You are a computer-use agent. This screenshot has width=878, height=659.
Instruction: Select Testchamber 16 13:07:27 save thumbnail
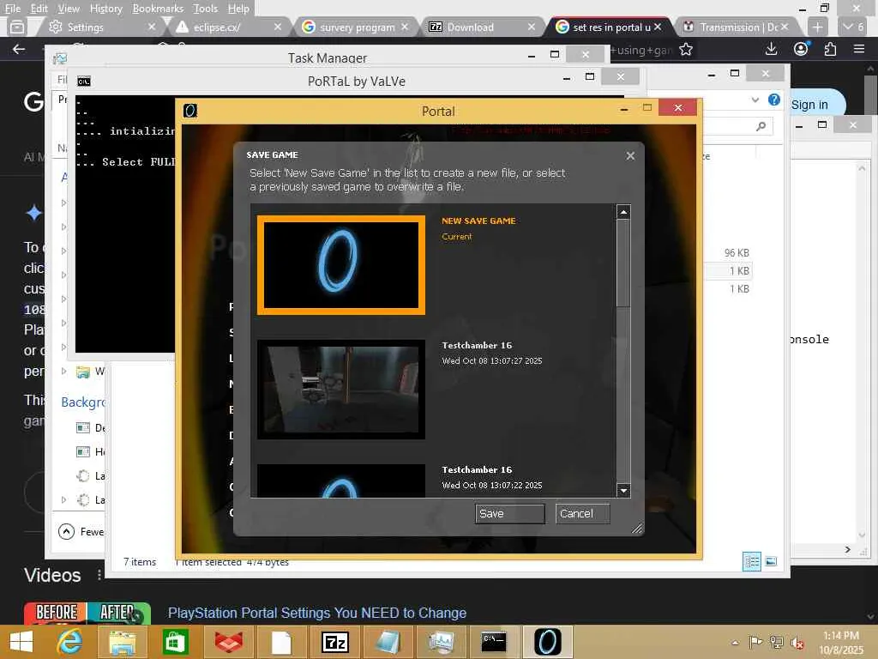(x=341, y=389)
